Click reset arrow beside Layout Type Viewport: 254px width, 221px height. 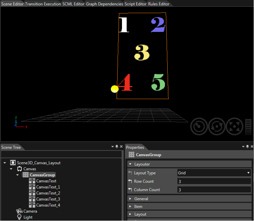click(130, 173)
